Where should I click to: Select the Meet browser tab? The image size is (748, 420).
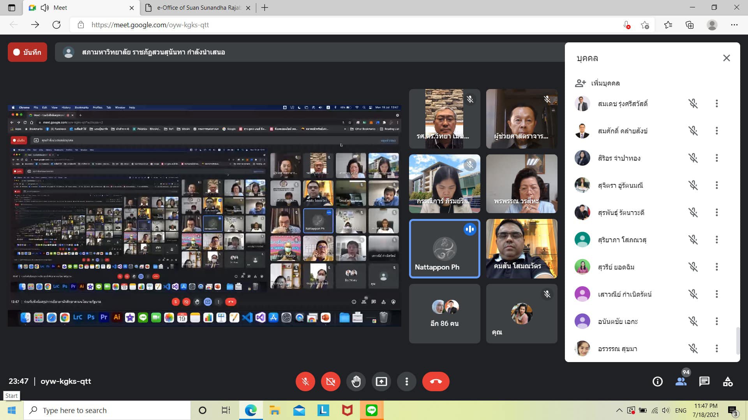[78, 8]
